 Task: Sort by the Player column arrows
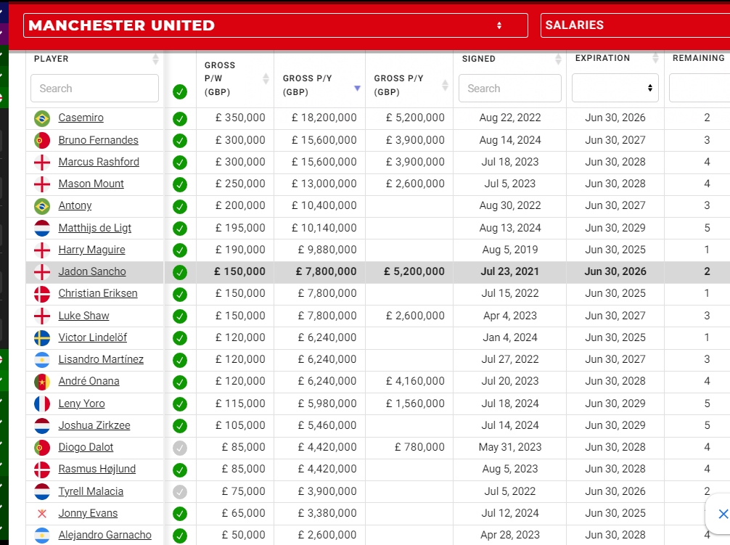[x=155, y=59]
